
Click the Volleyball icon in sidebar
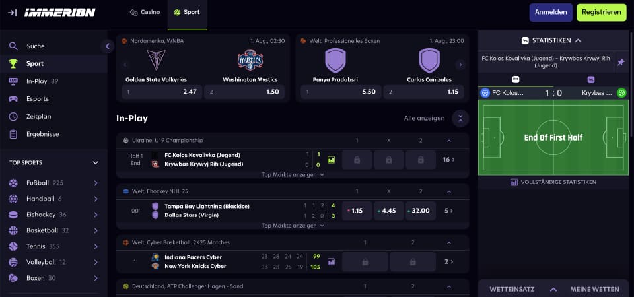pyautogui.click(x=13, y=262)
